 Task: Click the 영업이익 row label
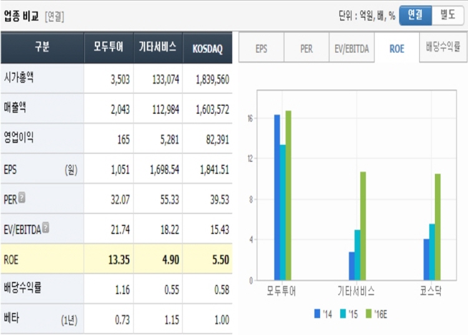[19, 137]
